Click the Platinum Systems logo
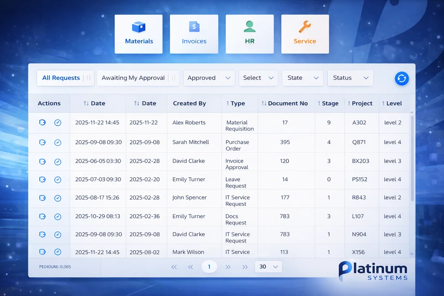 tap(373, 271)
